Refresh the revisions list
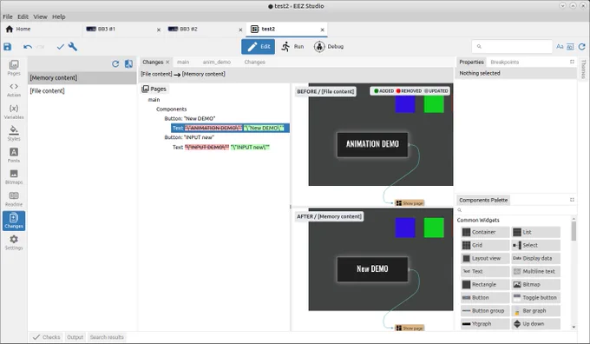This screenshot has width=590, height=344. tap(115, 64)
